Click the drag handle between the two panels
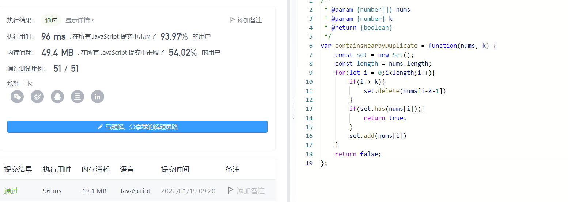The height and width of the screenshot is (202, 568). coord(293,108)
